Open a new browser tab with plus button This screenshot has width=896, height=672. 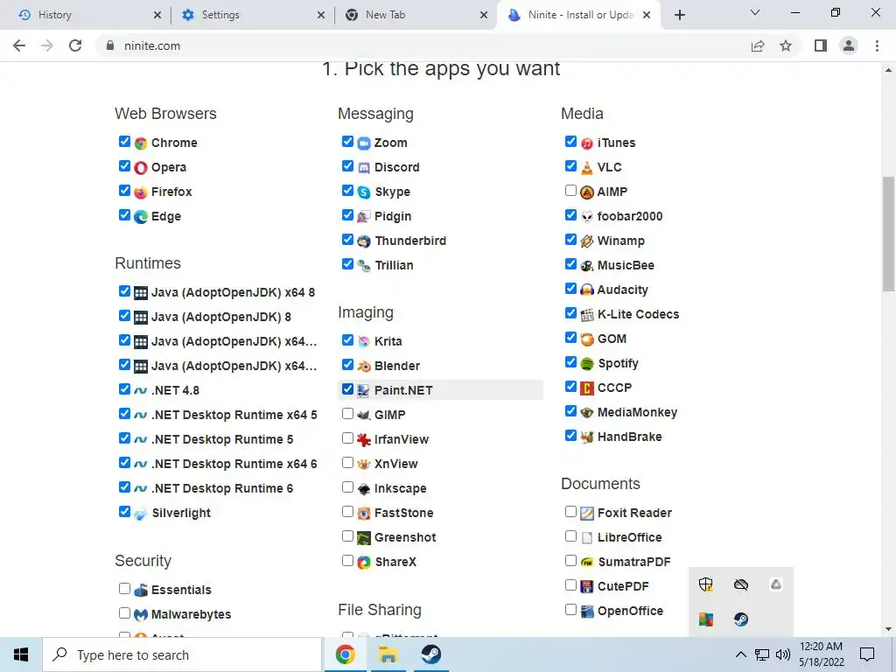[679, 15]
